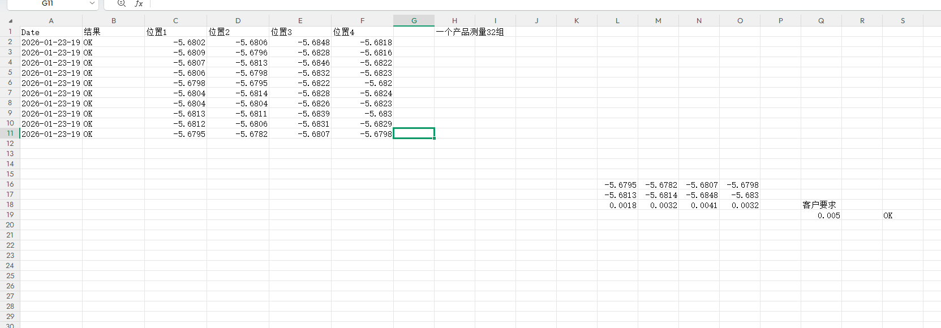Screen dimensions: 941x328
Task: Select cell C2 with value -5.6802
Action: click(175, 42)
